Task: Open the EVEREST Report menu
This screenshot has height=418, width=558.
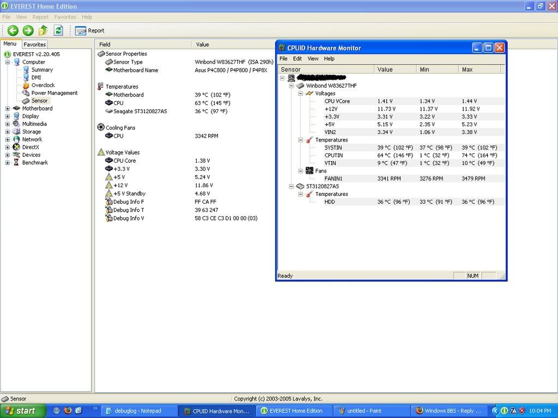Action: (x=40, y=17)
